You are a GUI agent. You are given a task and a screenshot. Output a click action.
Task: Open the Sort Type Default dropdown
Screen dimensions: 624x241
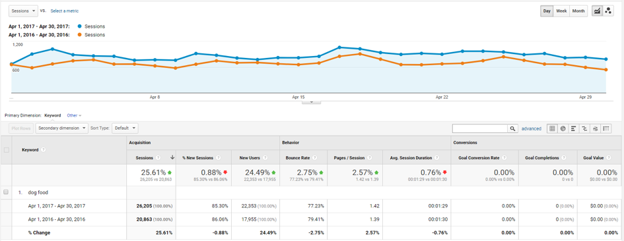125,128
